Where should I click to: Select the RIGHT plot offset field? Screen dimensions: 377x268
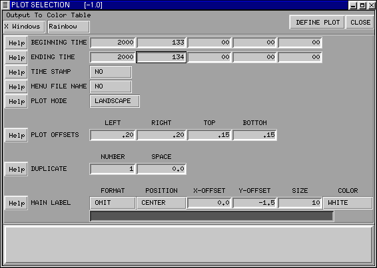pos(161,135)
